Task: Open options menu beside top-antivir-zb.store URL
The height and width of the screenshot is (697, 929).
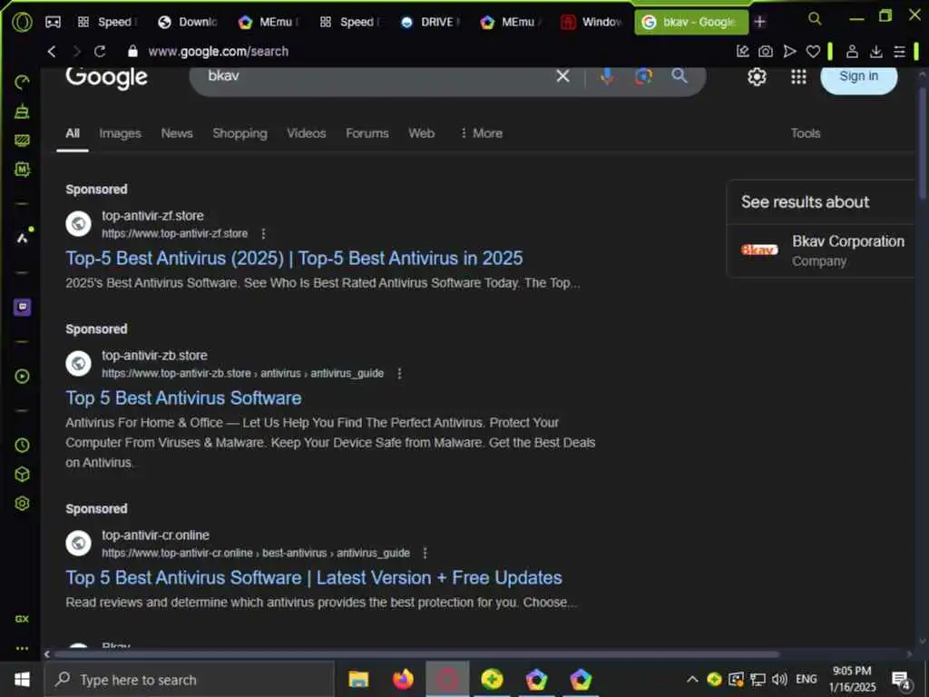Action: tap(399, 373)
